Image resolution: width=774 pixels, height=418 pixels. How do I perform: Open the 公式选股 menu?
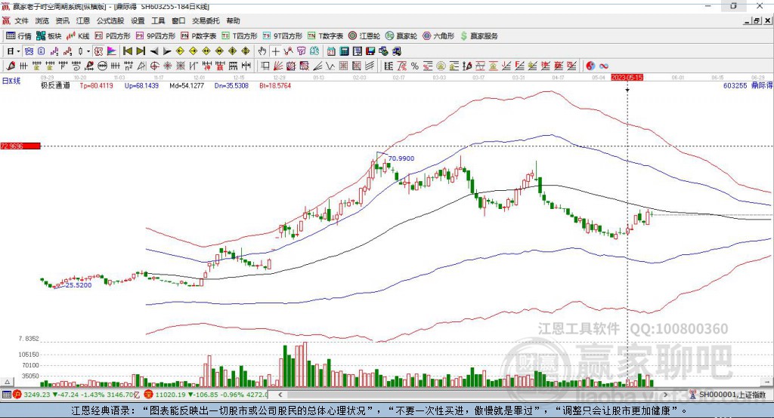click(110, 20)
